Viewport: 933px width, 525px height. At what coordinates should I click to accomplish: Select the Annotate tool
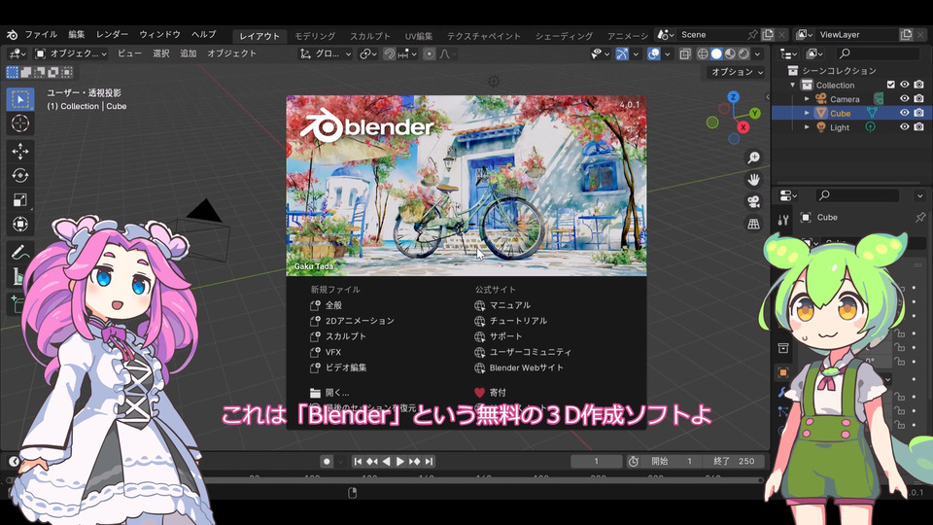coord(20,253)
